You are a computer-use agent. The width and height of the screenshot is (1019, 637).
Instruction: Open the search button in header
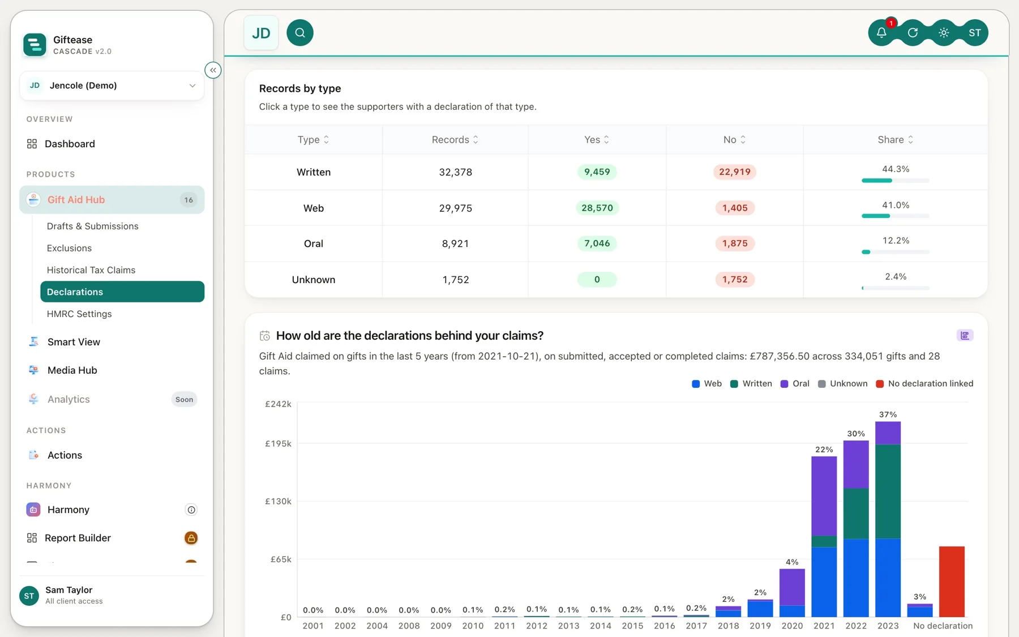[300, 33]
